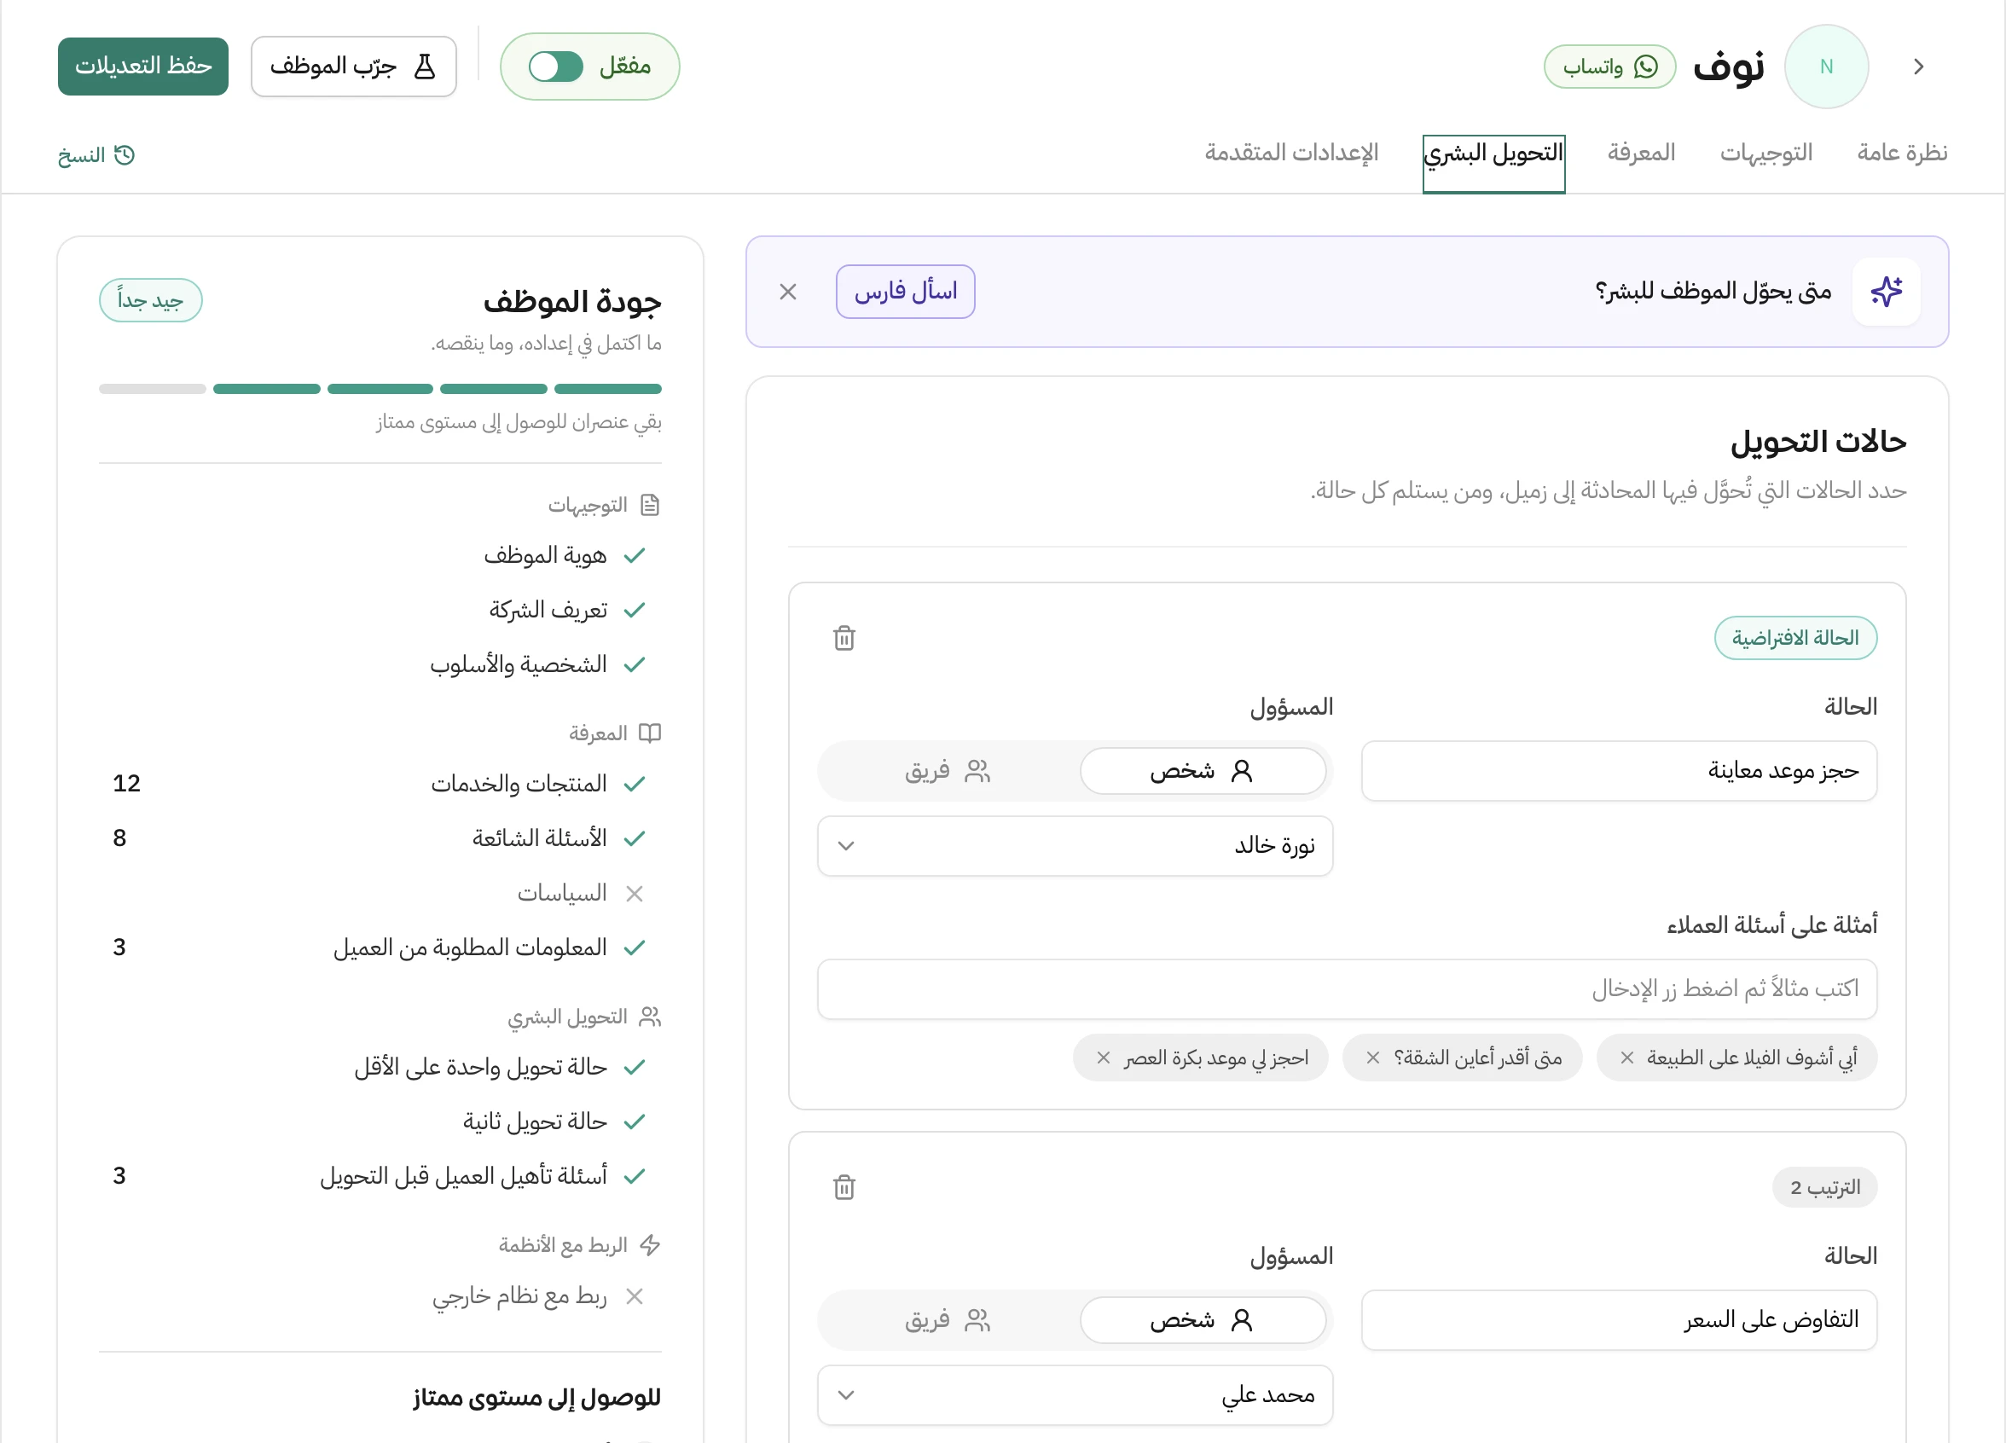Click the الحالة الافتراضية default badge
This screenshot has width=2006, height=1443.
click(1795, 638)
